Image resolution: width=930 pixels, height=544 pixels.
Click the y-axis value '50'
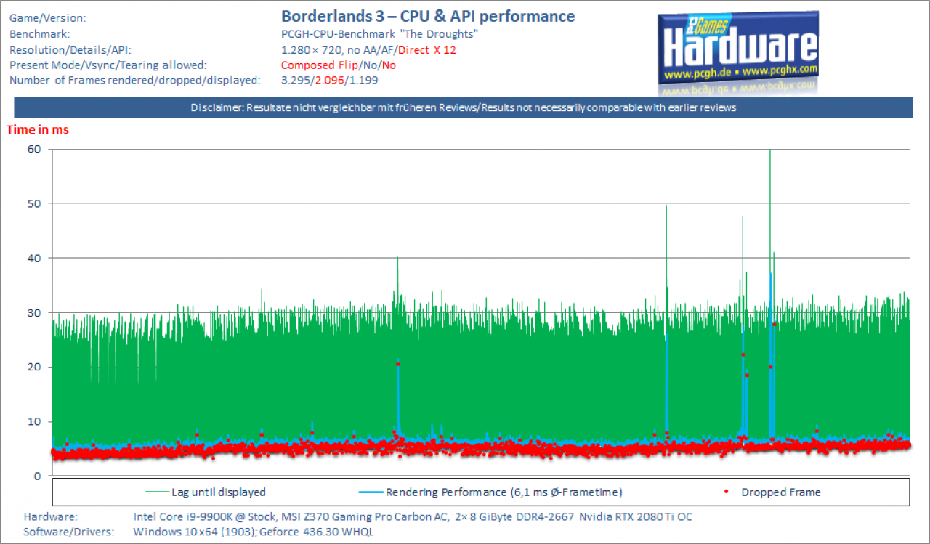[35, 203]
